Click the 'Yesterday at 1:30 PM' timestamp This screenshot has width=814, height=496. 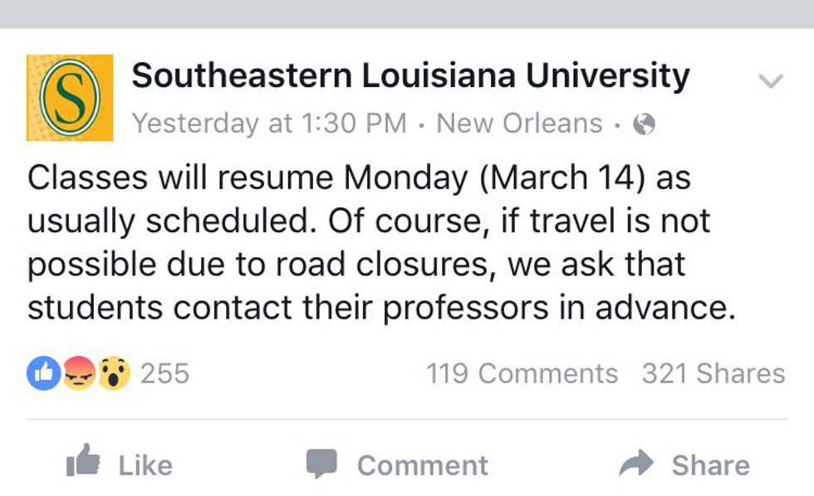(x=269, y=124)
